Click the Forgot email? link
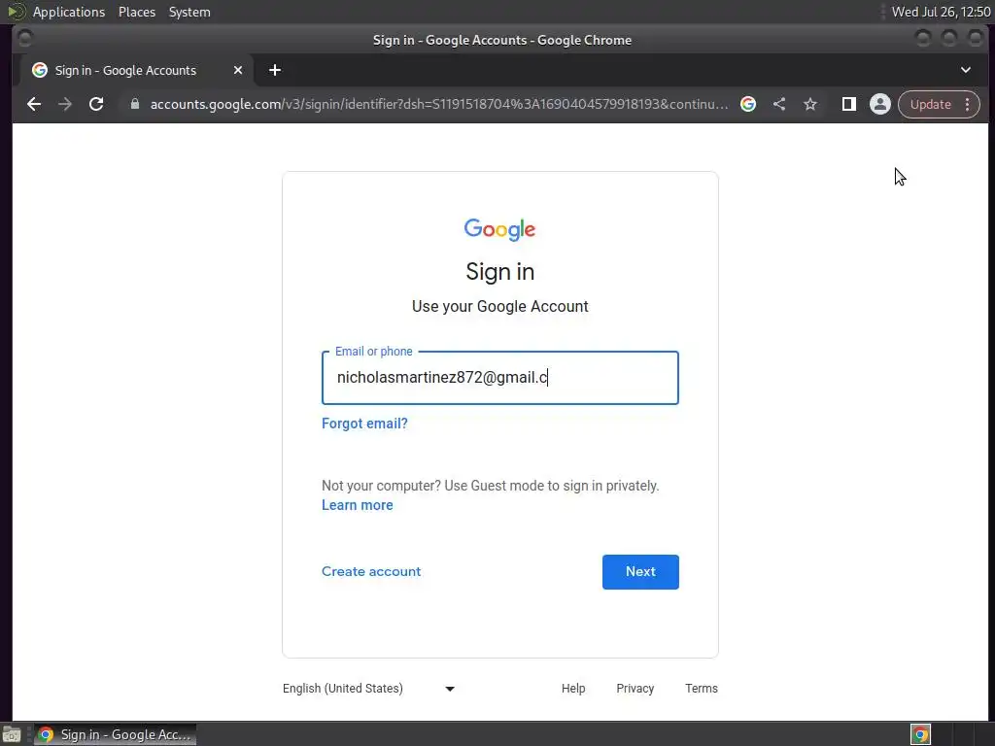 click(x=365, y=424)
